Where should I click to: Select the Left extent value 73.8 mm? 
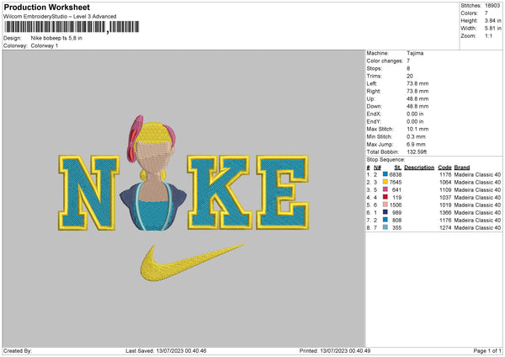(417, 83)
